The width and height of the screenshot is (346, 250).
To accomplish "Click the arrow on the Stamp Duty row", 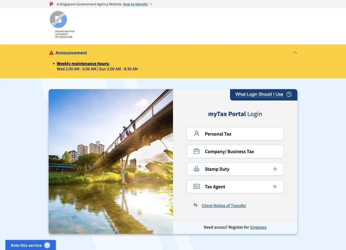I will click(x=275, y=169).
